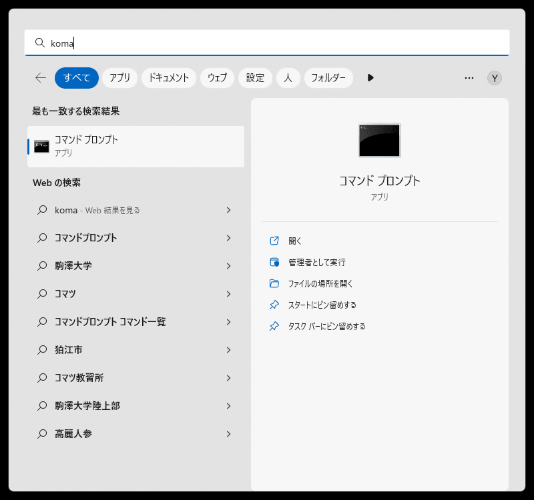Select the すべて filter tab
This screenshot has height=500, width=534.
click(x=77, y=78)
